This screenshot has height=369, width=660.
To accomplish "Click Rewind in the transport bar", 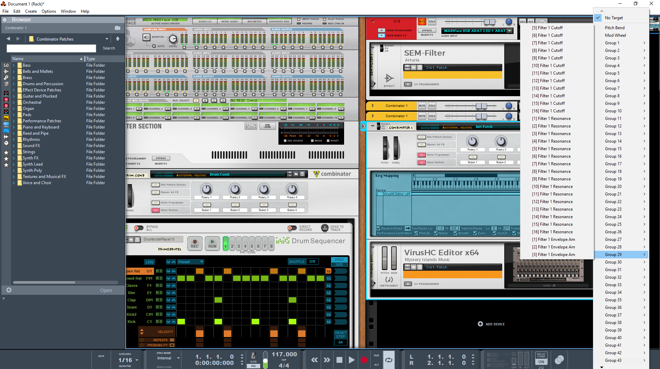I will [315, 360].
